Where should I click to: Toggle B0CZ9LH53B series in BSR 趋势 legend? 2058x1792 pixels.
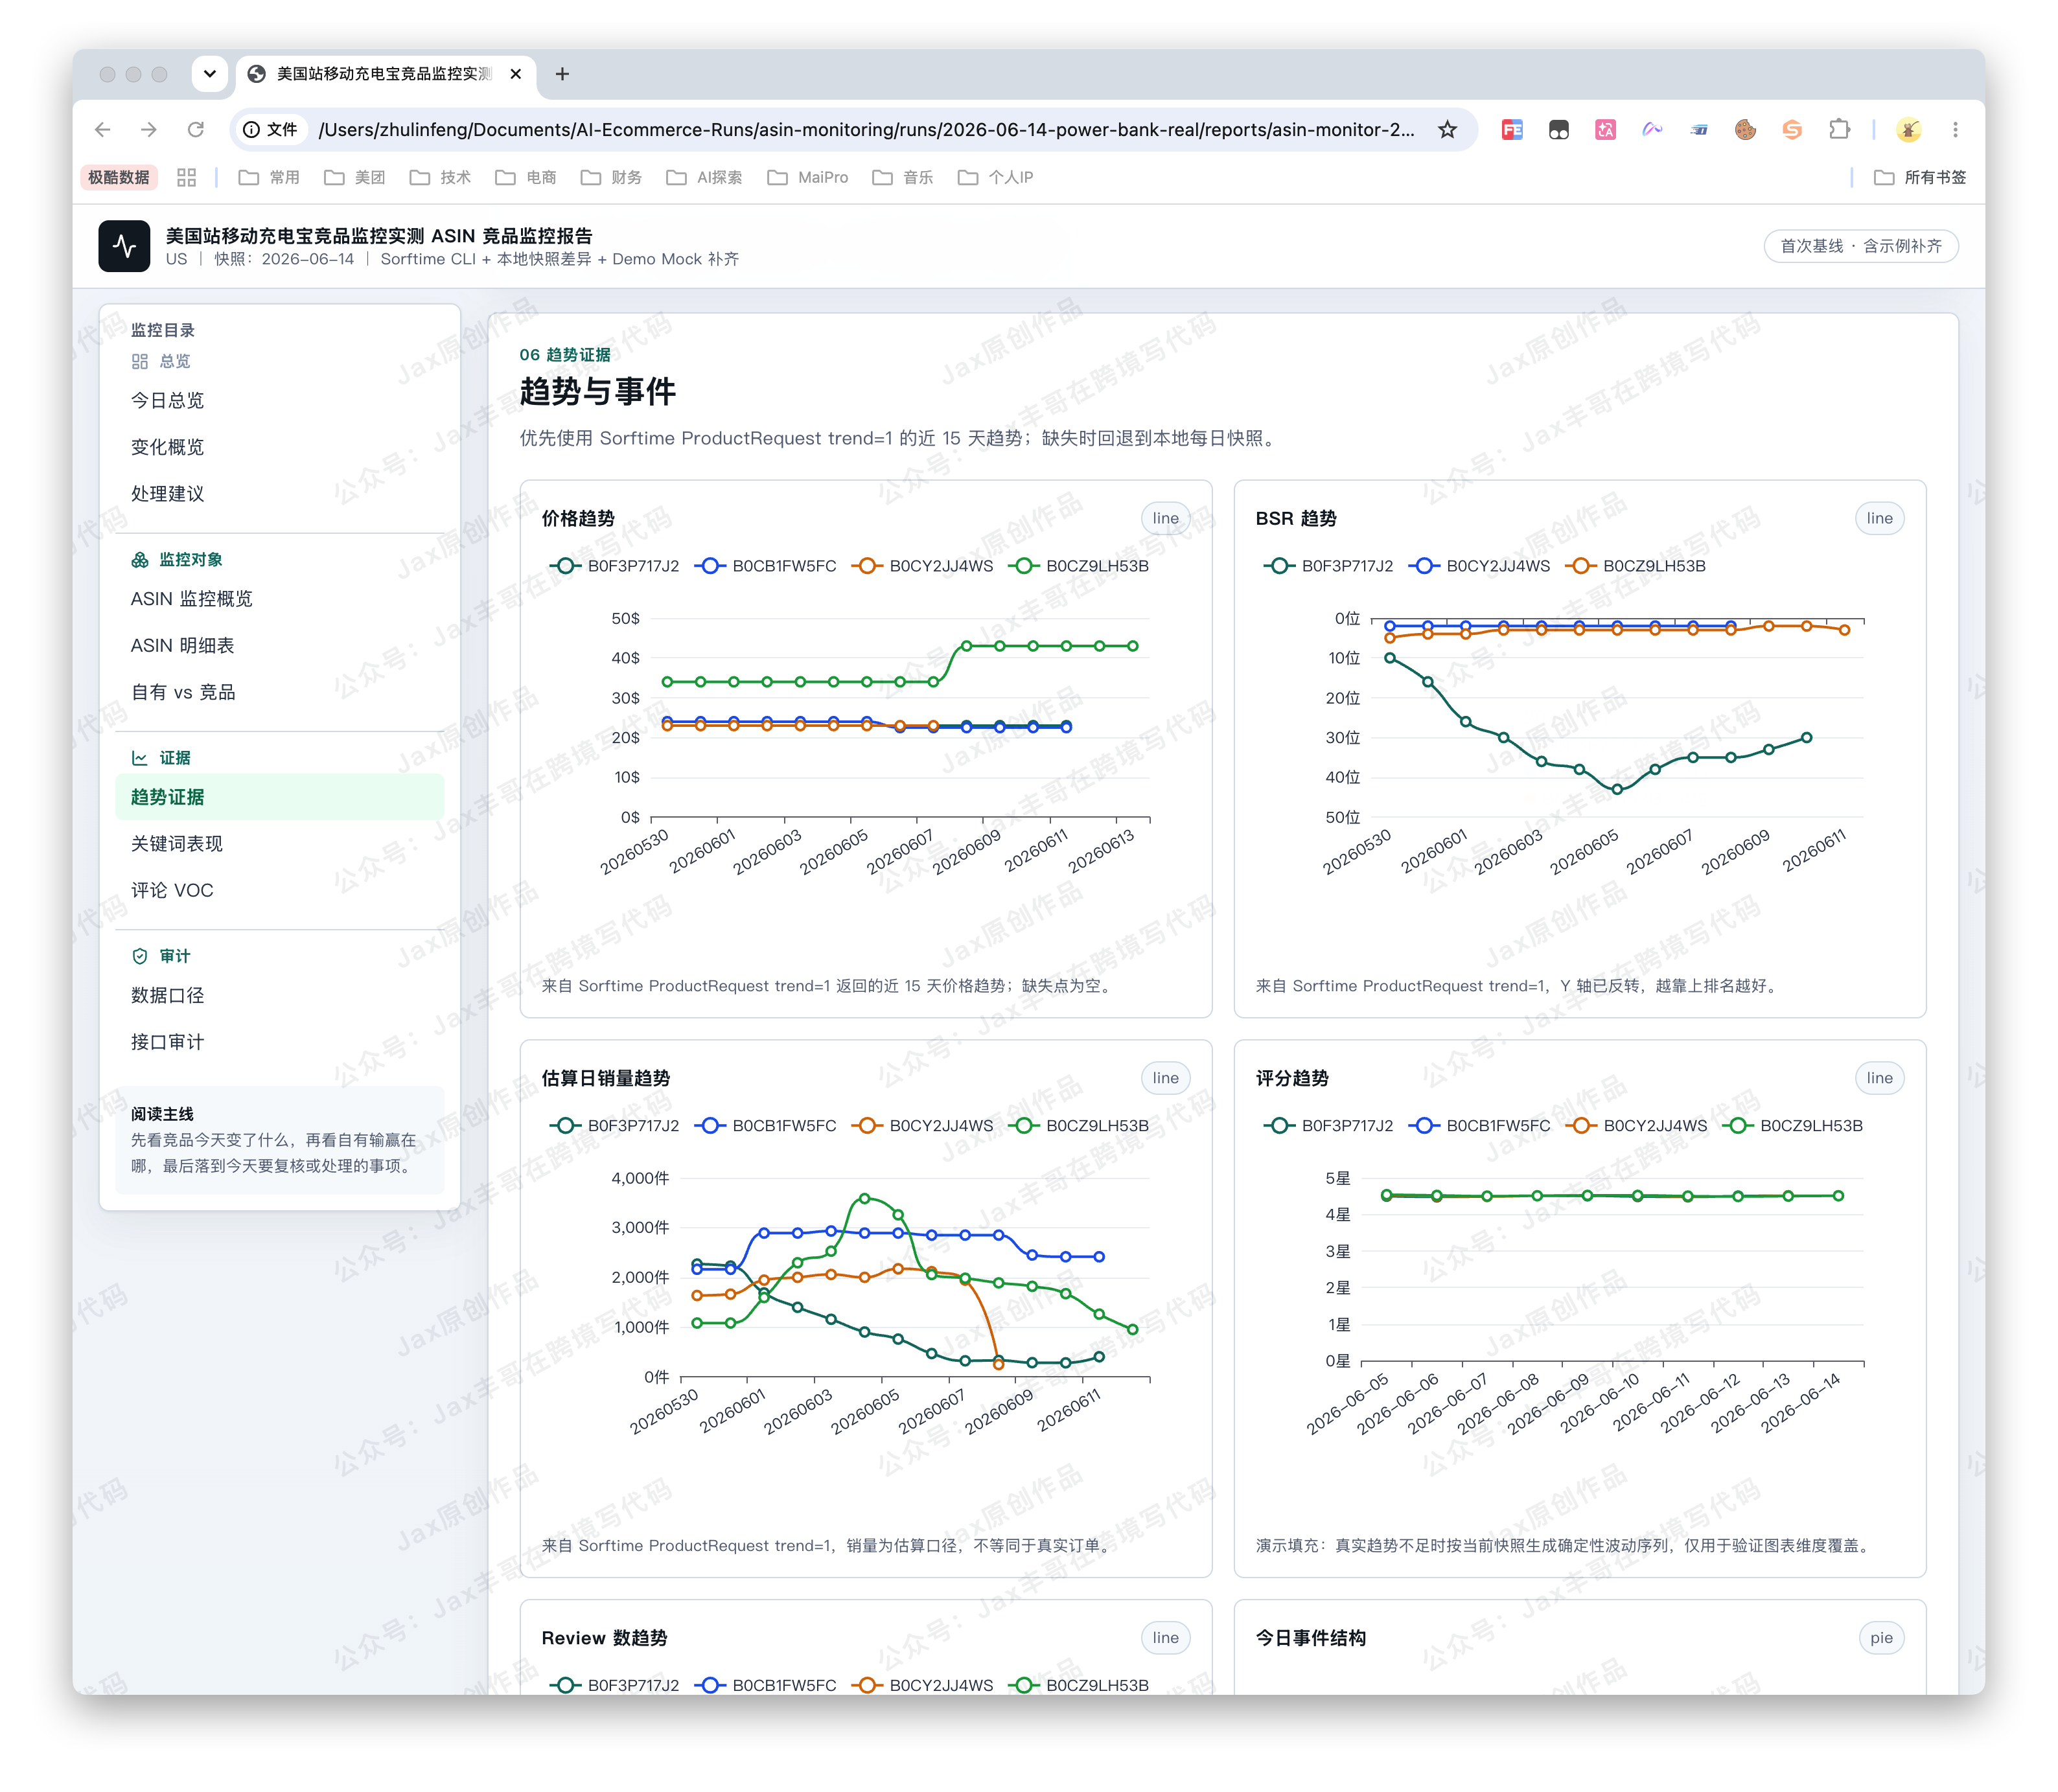pos(1635,566)
